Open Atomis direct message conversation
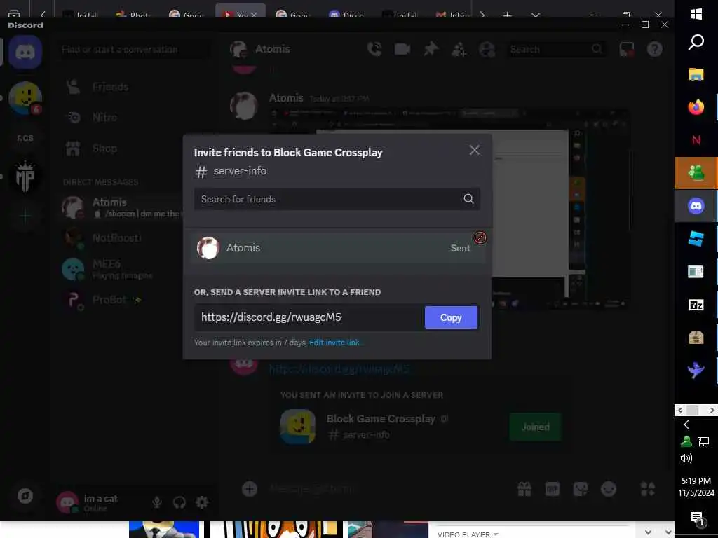 pos(123,207)
